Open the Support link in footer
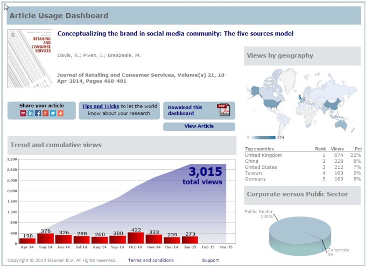 pyautogui.click(x=210, y=260)
